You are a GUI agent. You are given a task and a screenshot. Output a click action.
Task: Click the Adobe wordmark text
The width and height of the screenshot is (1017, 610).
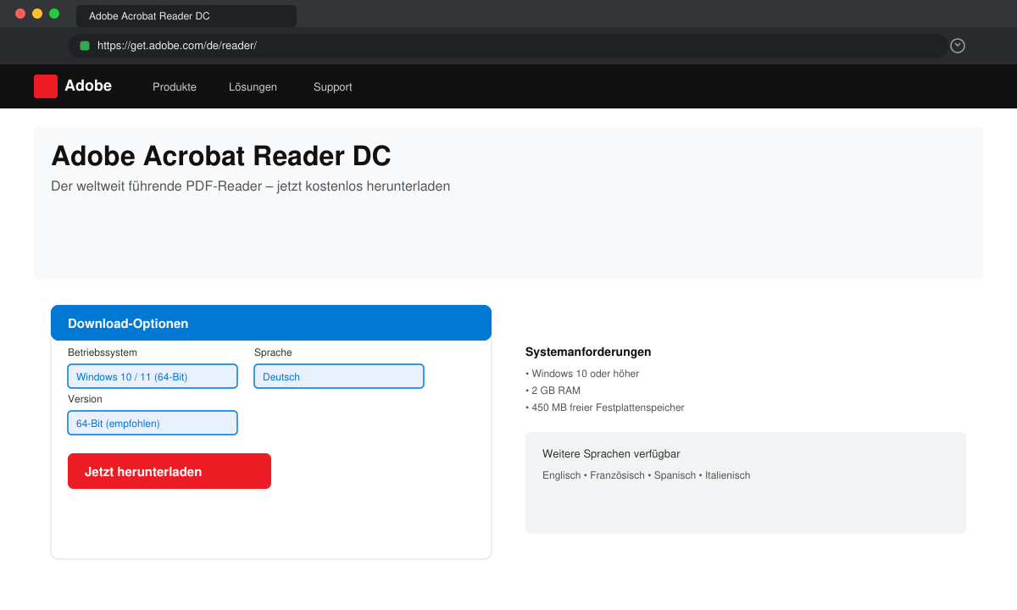(88, 86)
